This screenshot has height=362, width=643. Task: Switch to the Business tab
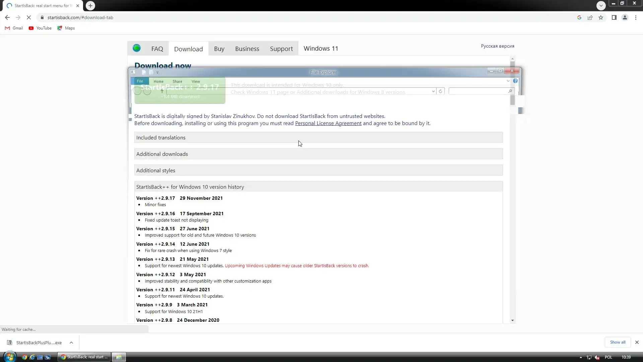click(247, 49)
